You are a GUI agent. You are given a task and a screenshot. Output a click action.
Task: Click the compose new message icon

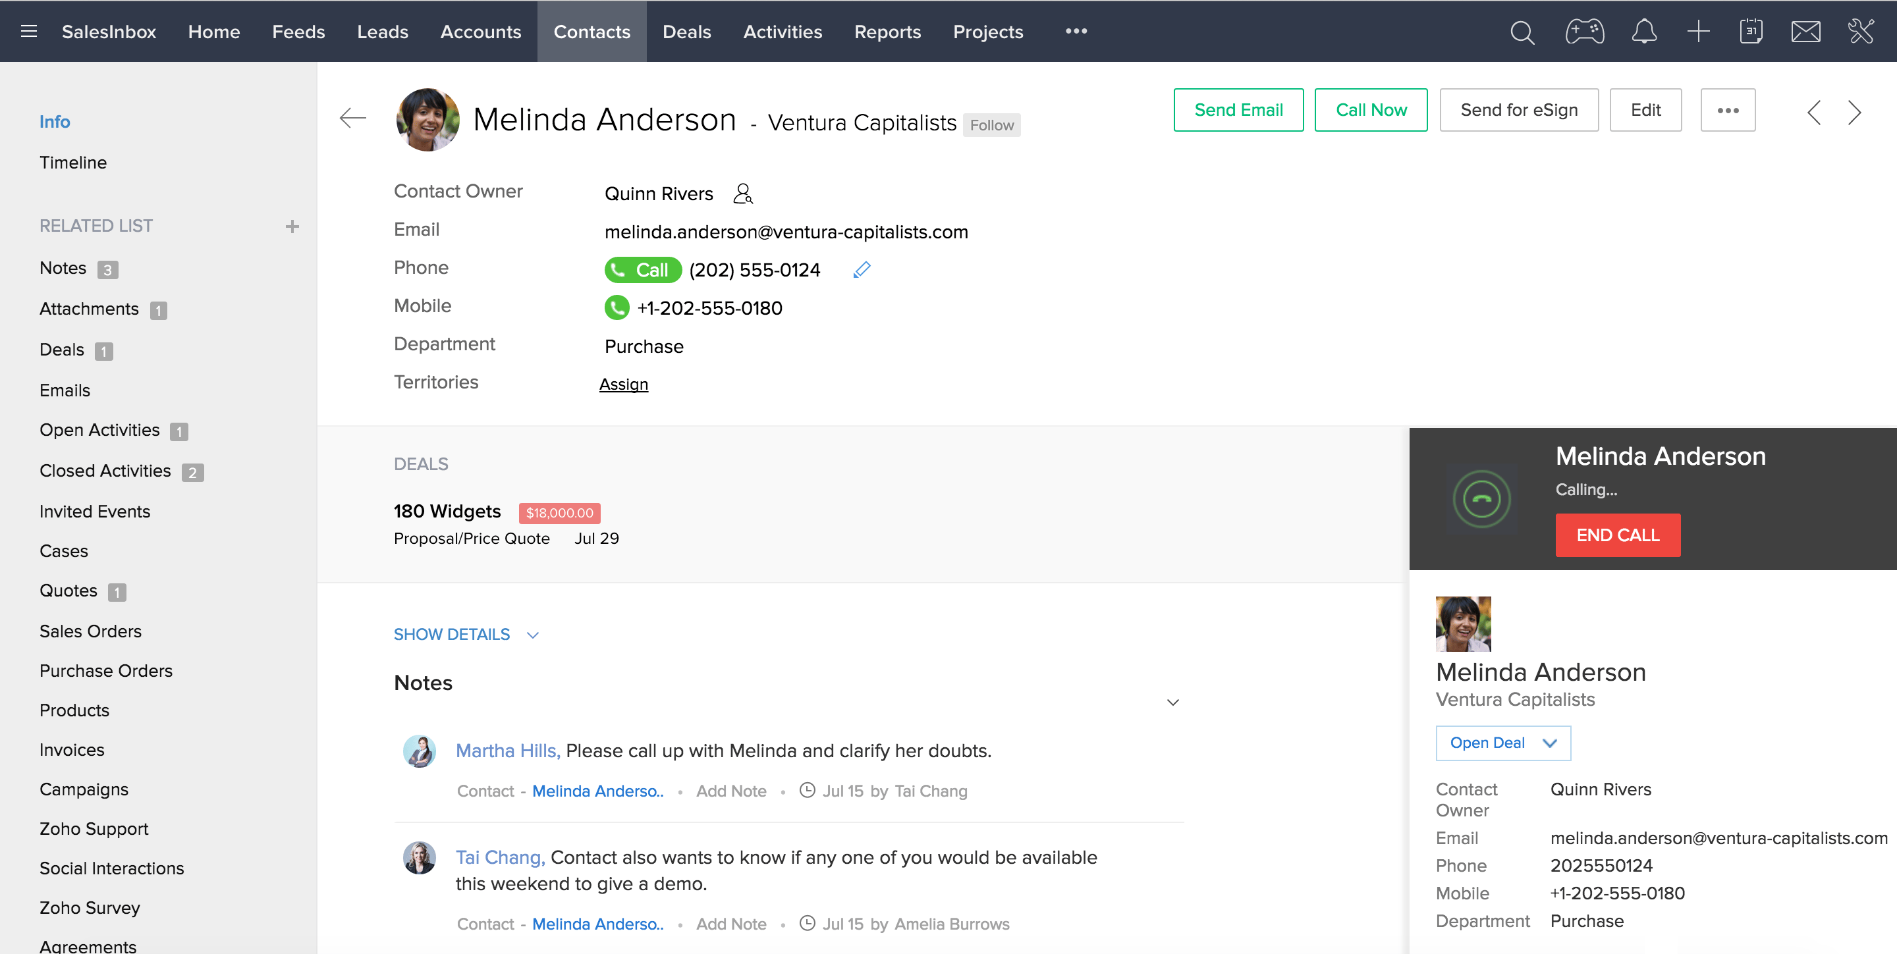[1807, 32]
